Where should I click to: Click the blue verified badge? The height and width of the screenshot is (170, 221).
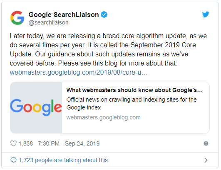click(x=104, y=15)
